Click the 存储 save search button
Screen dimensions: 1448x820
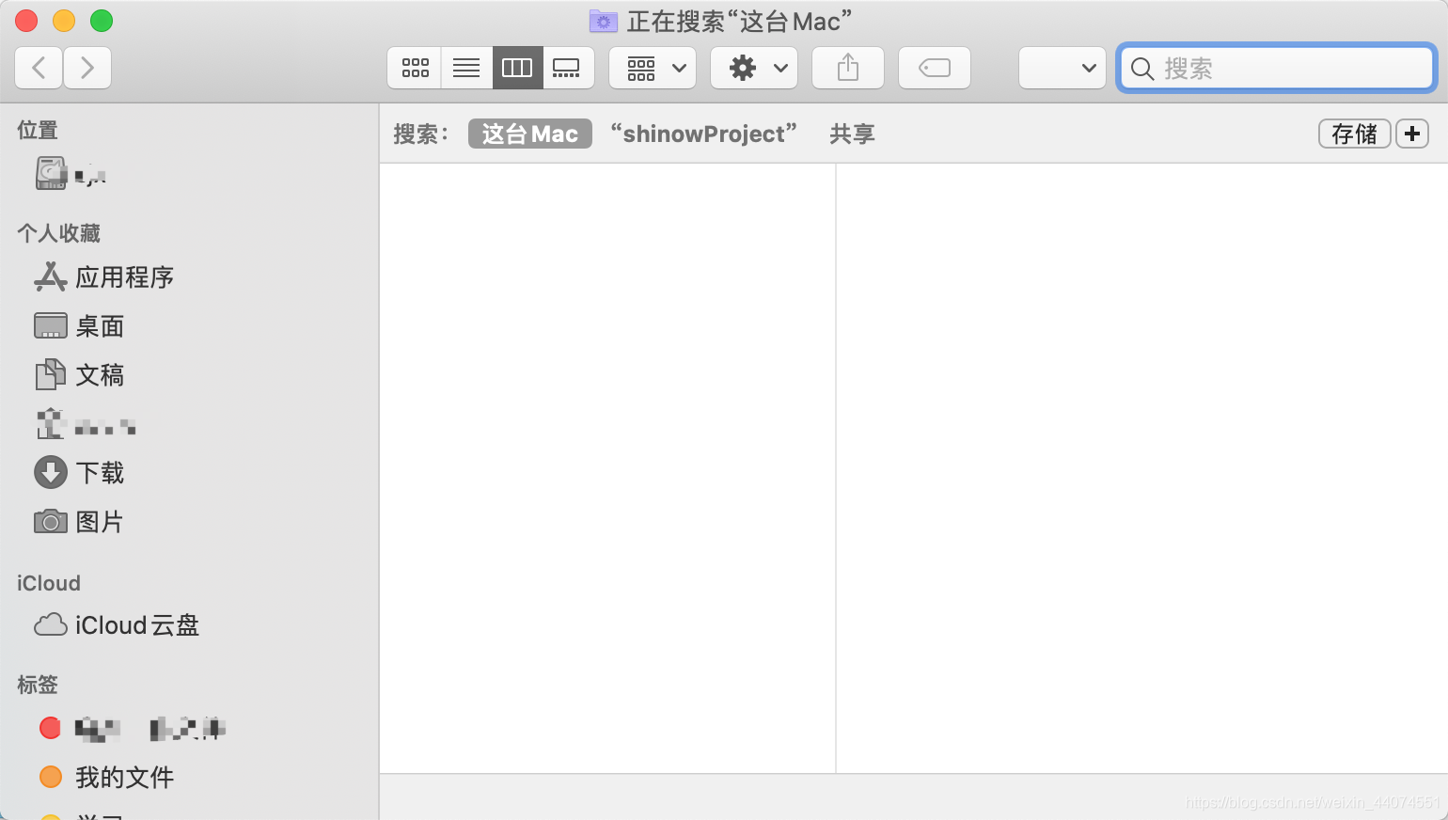tap(1354, 134)
